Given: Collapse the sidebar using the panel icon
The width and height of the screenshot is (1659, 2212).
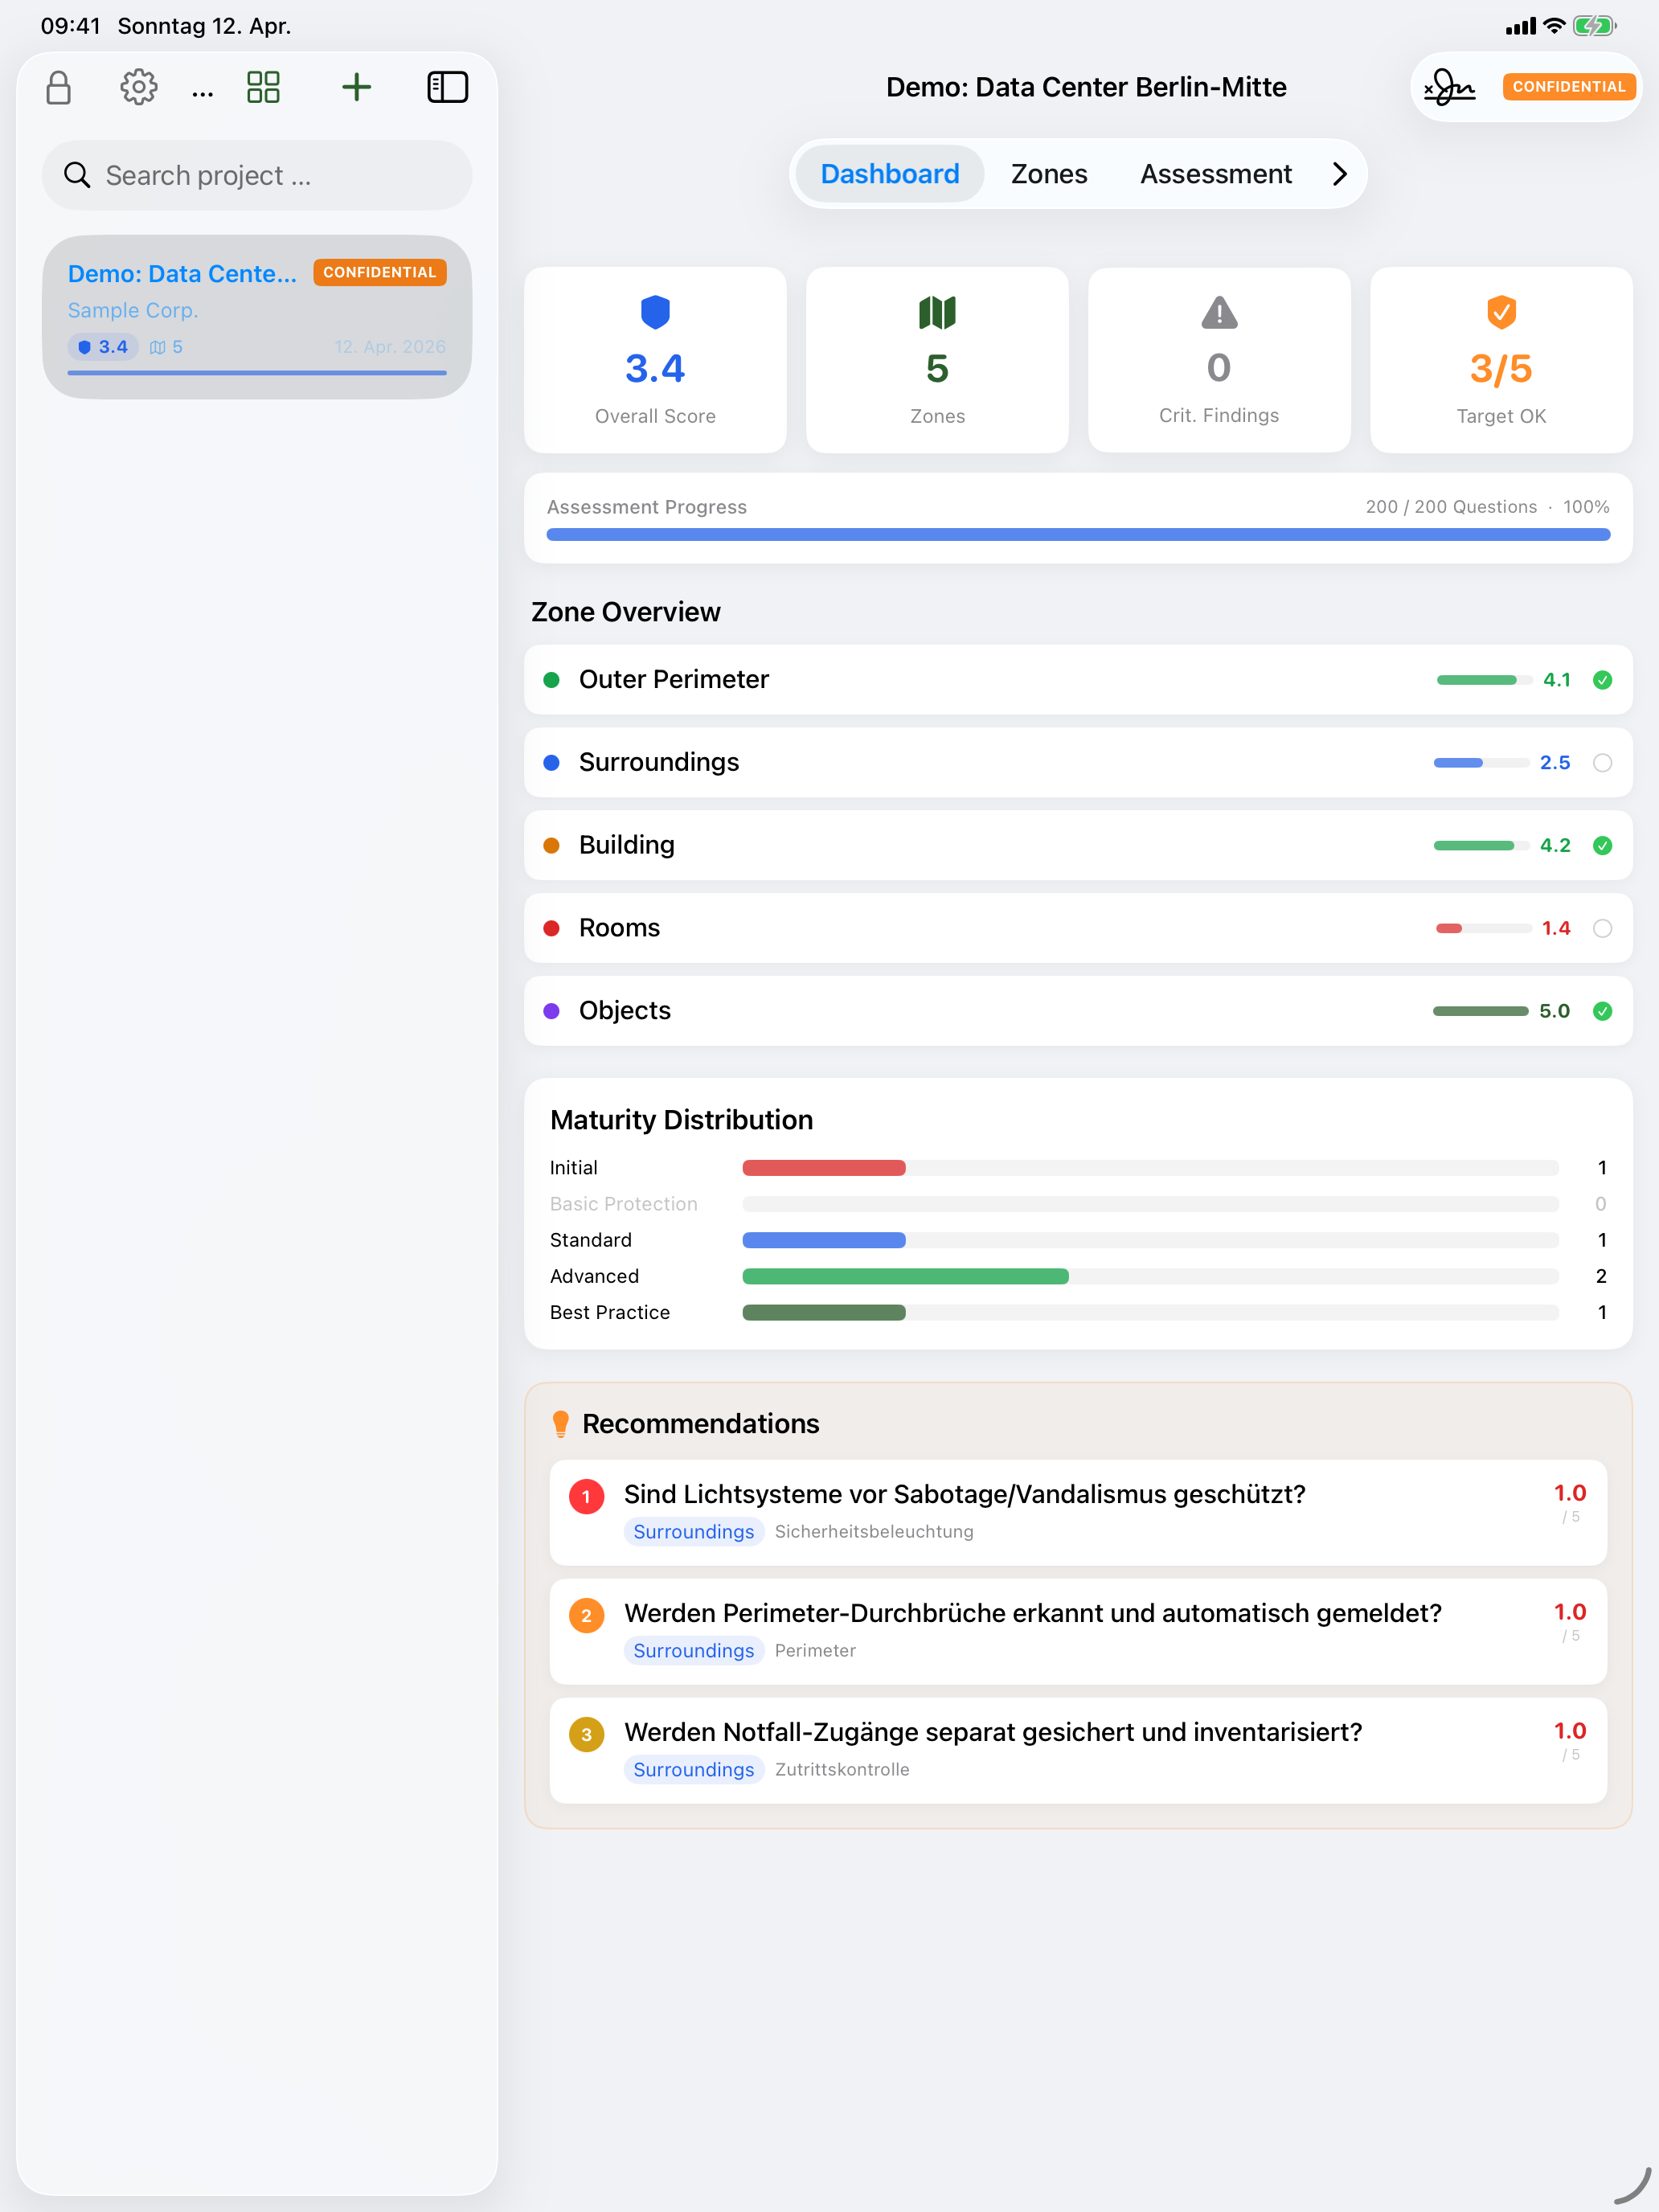Looking at the screenshot, I should pyautogui.click(x=448, y=87).
